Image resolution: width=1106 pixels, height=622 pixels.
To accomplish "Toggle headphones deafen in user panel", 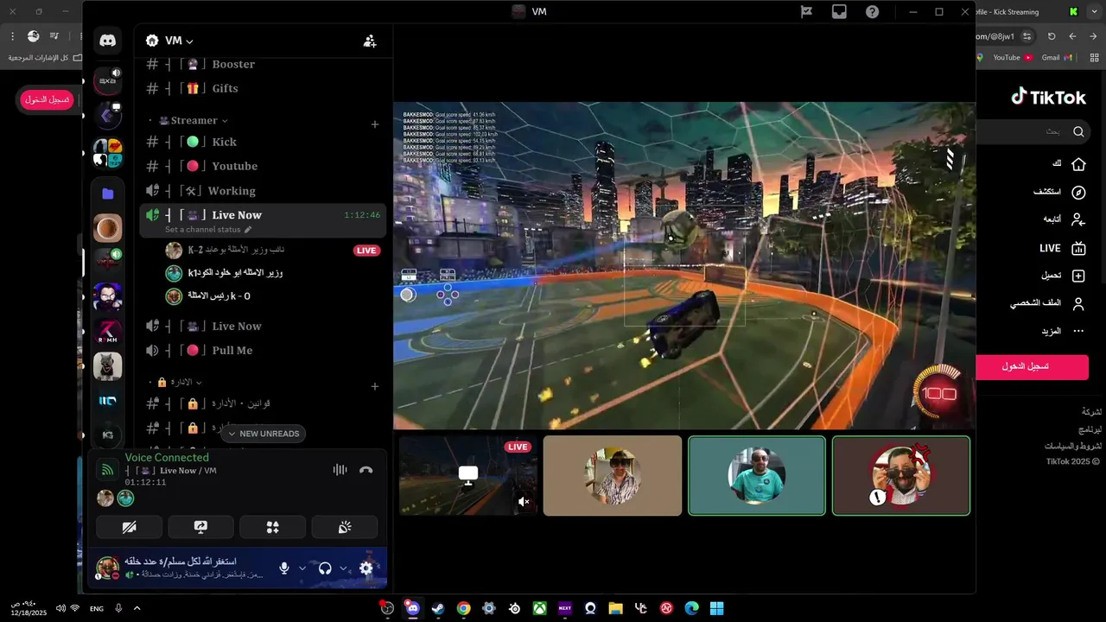I will (x=325, y=568).
